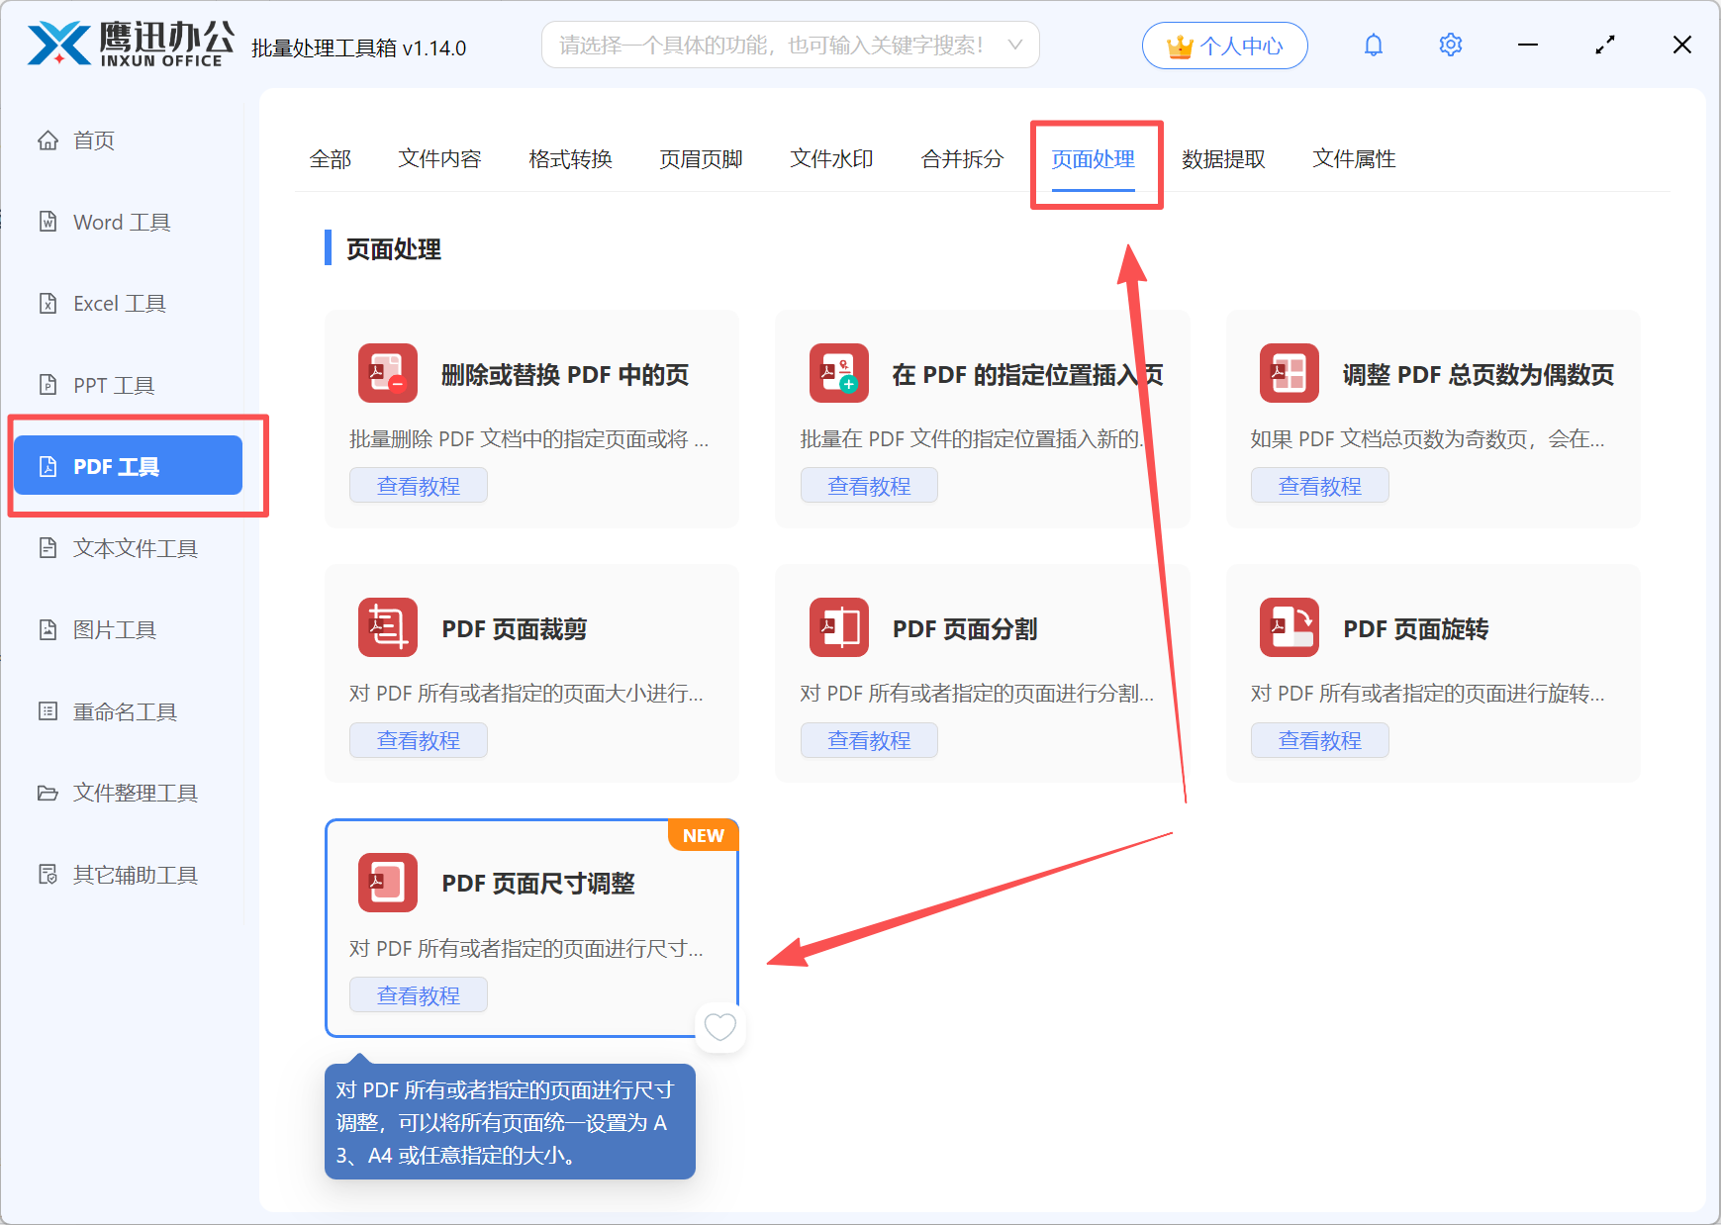Switch to the 数据提取 tab
Screen dimensions: 1721x1225
coord(1223,158)
